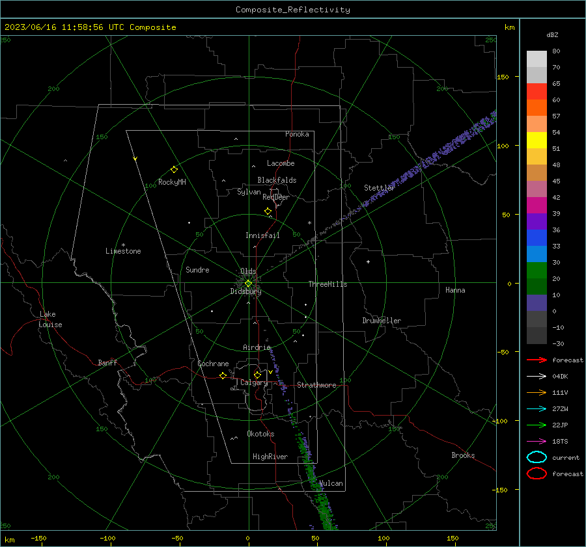Select the RedDeer city label
This screenshot has height=547, width=586.
pyautogui.click(x=276, y=197)
